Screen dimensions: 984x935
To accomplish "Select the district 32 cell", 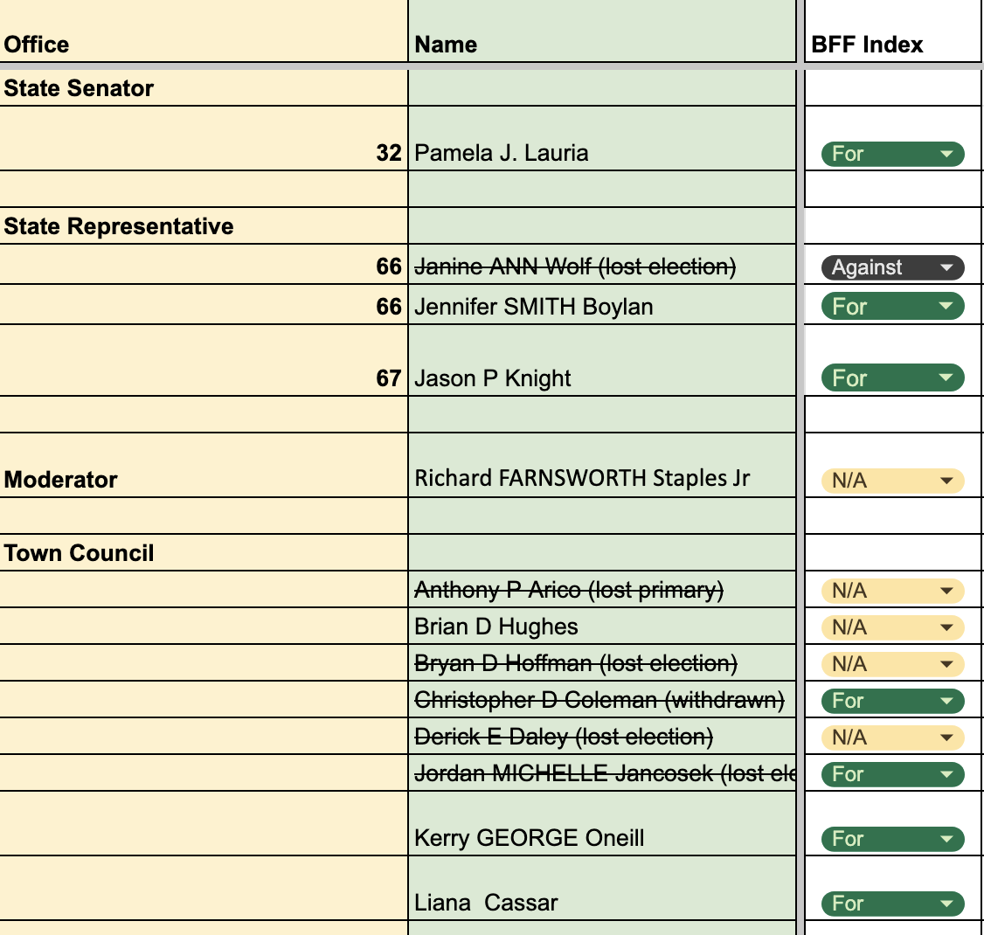I will pyautogui.click(x=204, y=138).
